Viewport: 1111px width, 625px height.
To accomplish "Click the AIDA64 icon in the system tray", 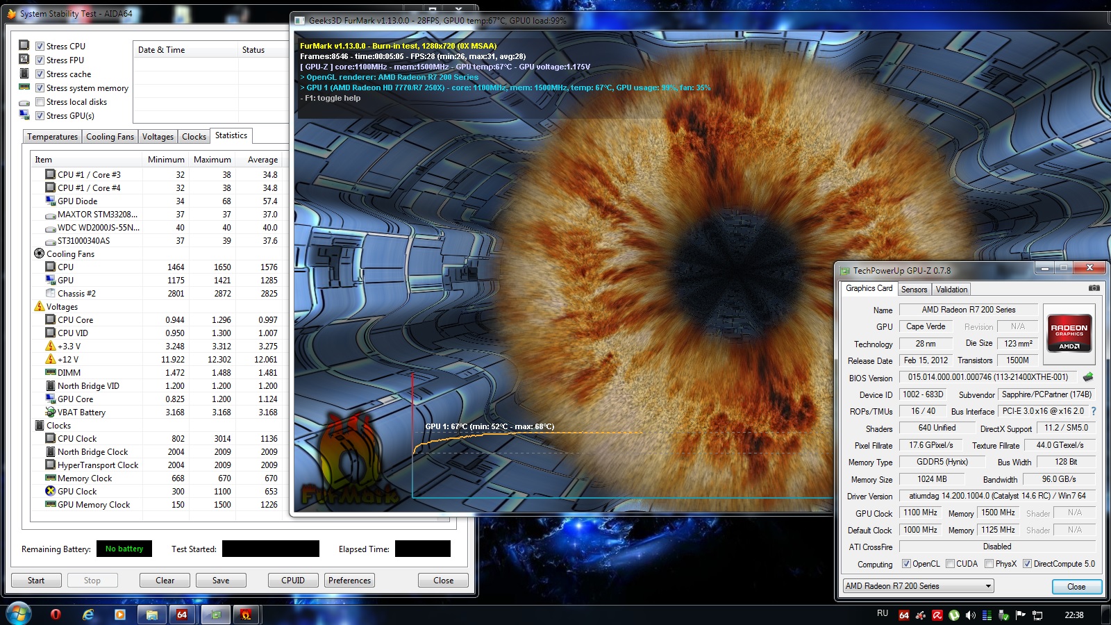I will coord(903,615).
